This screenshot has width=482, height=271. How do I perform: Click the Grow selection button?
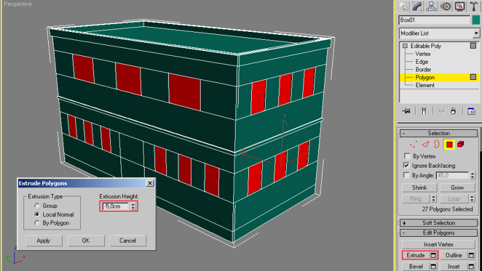(457, 187)
